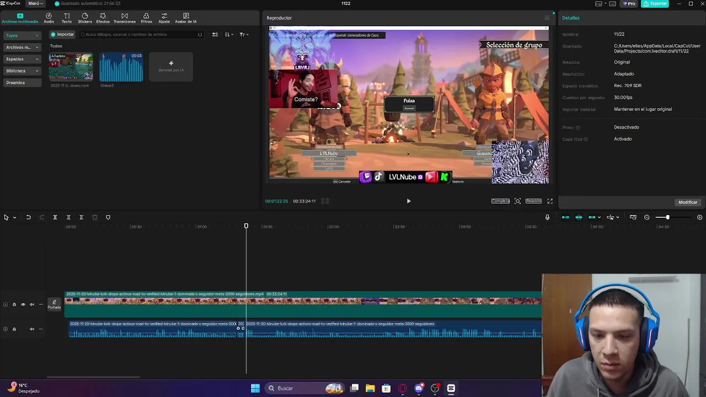Open Windows Start menu
The image size is (706, 397).
click(255, 388)
